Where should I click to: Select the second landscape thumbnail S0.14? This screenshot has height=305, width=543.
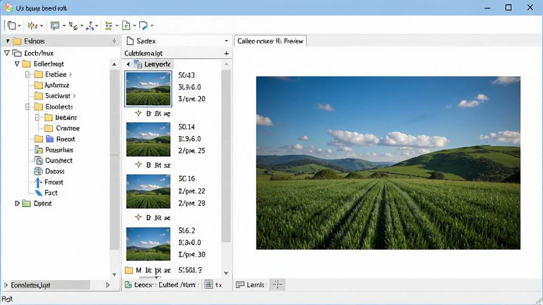pyautogui.click(x=148, y=139)
